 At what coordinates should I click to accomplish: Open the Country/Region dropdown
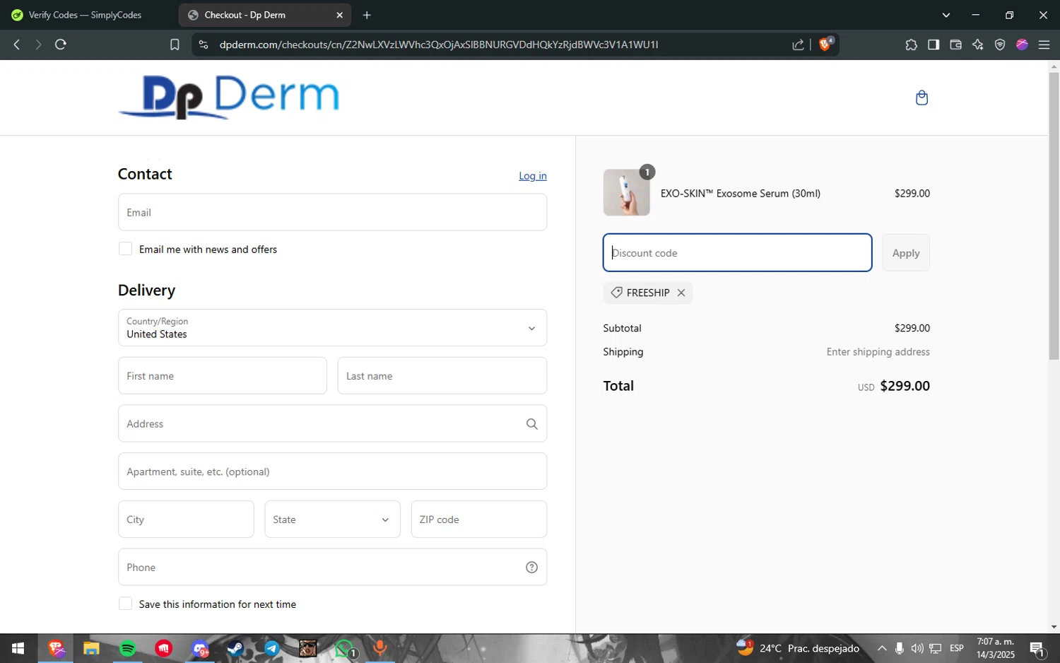tap(332, 328)
